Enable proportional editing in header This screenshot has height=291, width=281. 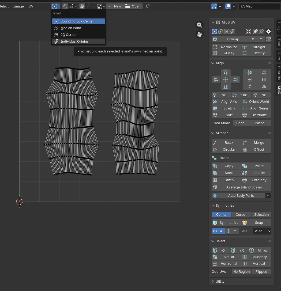(82, 6)
